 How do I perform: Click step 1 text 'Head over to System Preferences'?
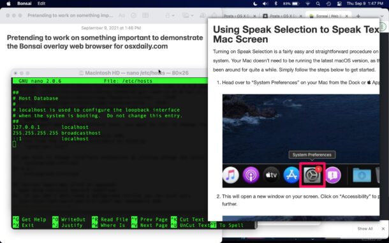click(x=300, y=82)
